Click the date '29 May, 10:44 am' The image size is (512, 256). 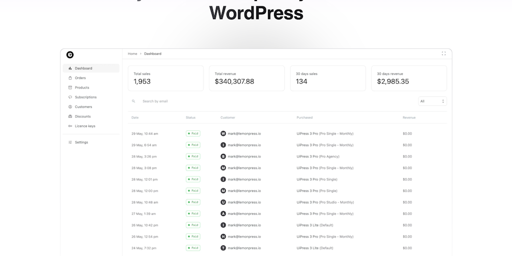(144, 133)
